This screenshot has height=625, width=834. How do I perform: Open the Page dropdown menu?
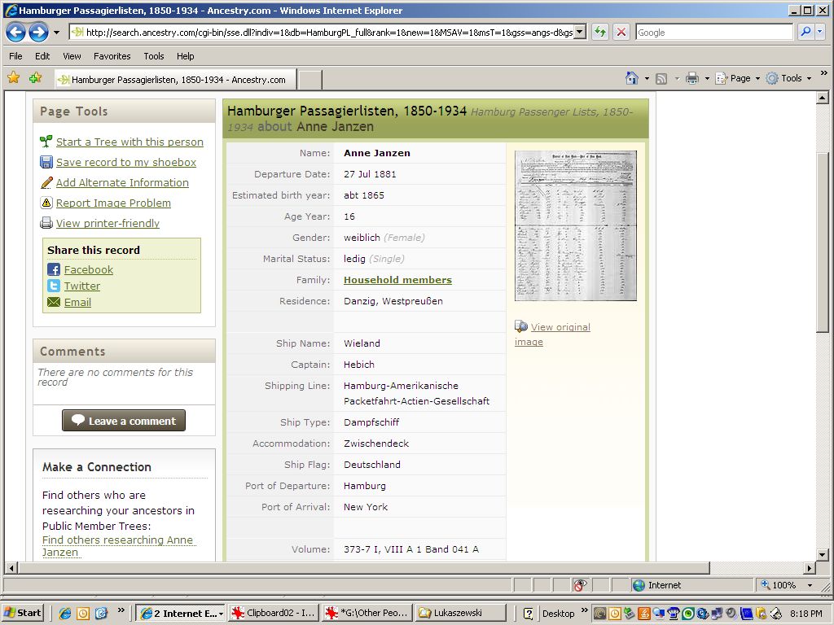[x=740, y=78]
